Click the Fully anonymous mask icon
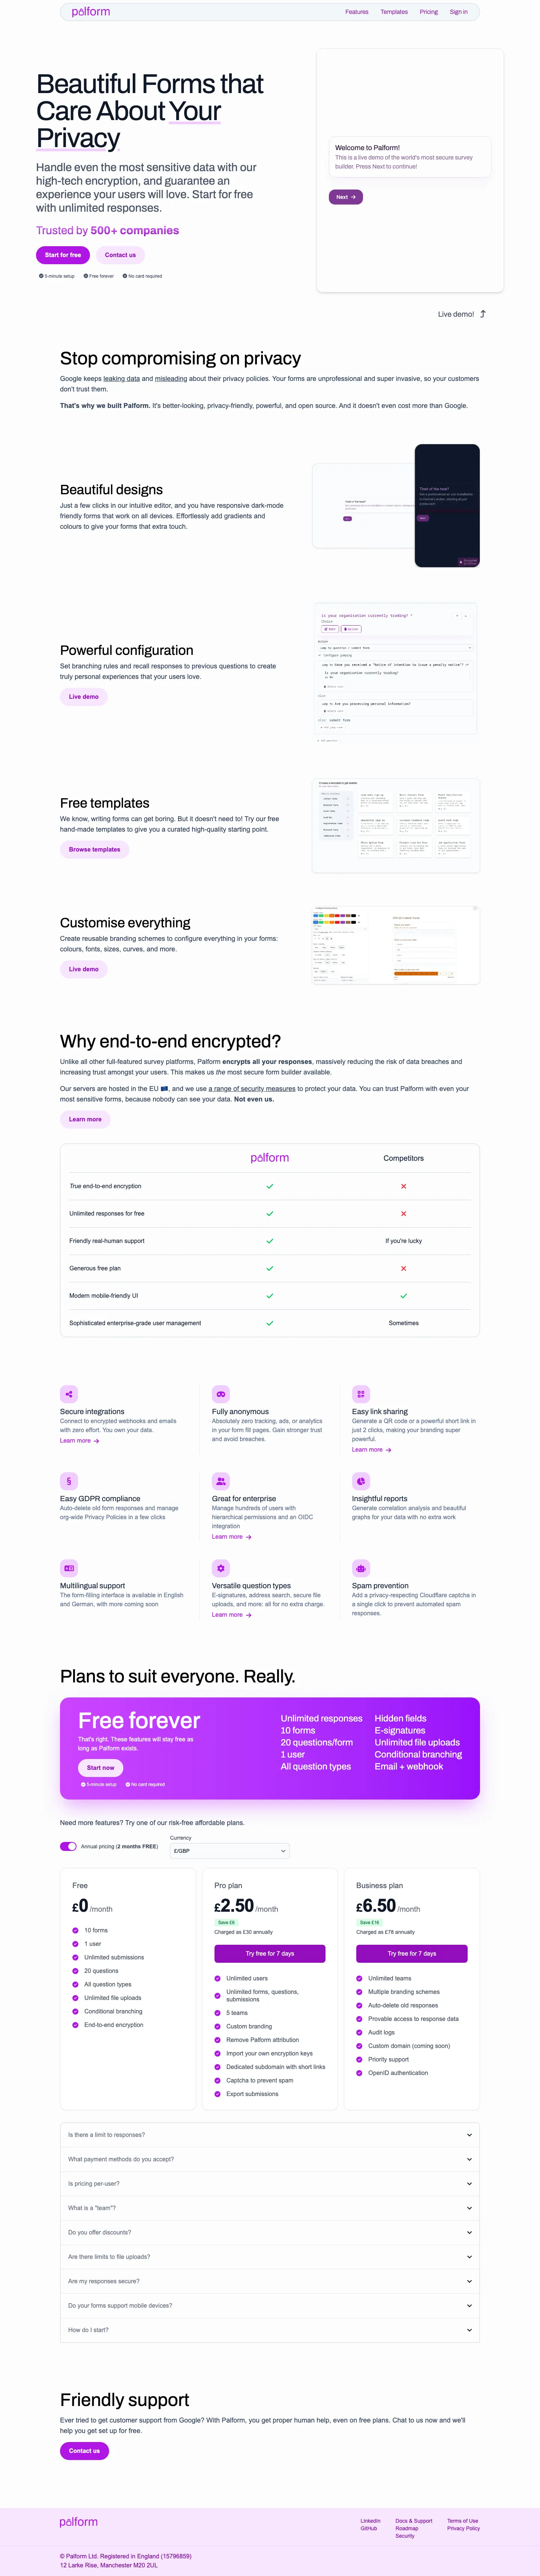540x2576 pixels. point(221,1394)
